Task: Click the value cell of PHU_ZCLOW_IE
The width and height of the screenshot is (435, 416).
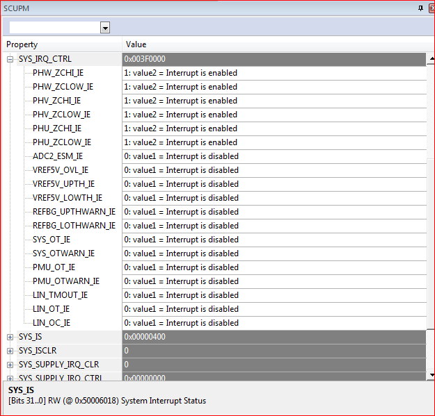Action: pyautogui.click(x=274, y=142)
